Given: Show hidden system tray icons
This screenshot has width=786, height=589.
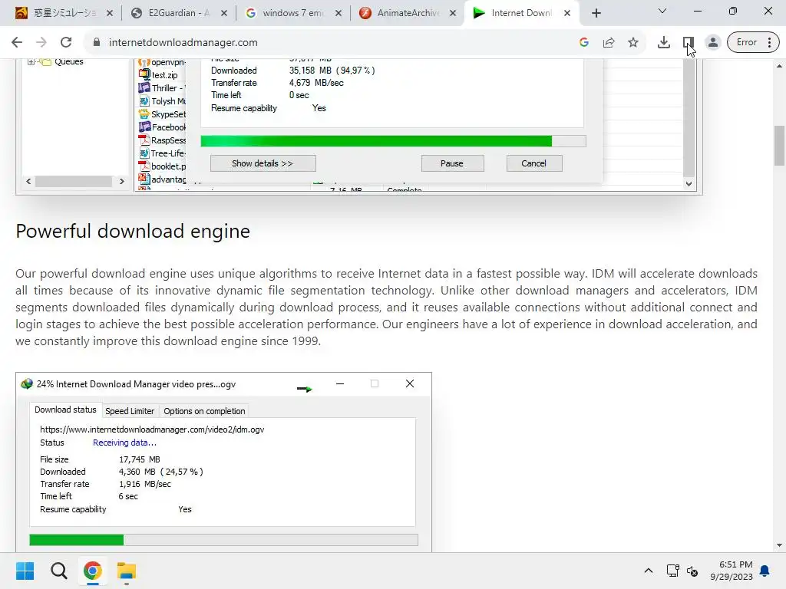Looking at the screenshot, I should 648,571.
